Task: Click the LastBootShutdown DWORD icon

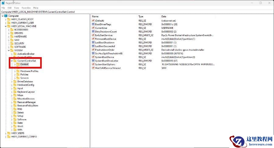Action: coord(93,43)
